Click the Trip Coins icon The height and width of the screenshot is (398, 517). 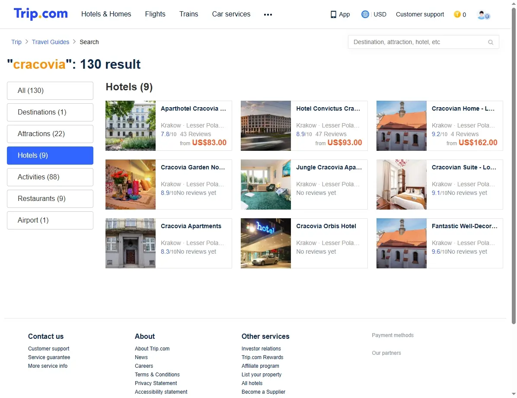tap(457, 15)
